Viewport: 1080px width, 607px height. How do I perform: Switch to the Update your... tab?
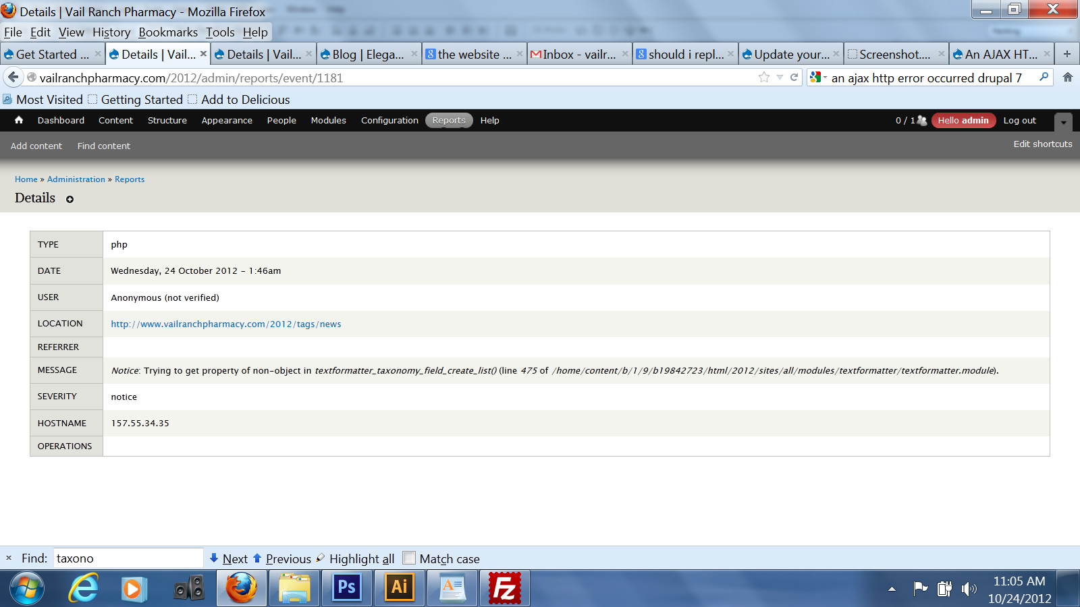pos(791,54)
